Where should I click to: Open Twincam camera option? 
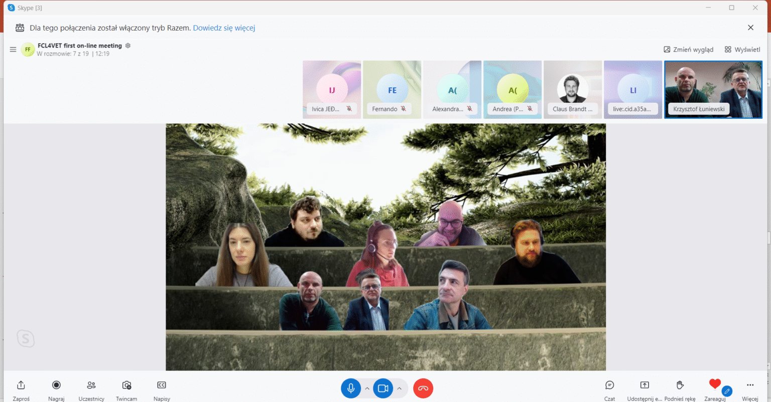(126, 385)
